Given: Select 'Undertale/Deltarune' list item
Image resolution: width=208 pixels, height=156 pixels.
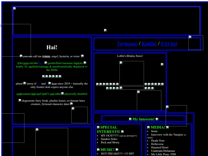Looking at the screenshot, I should point(163,151).
